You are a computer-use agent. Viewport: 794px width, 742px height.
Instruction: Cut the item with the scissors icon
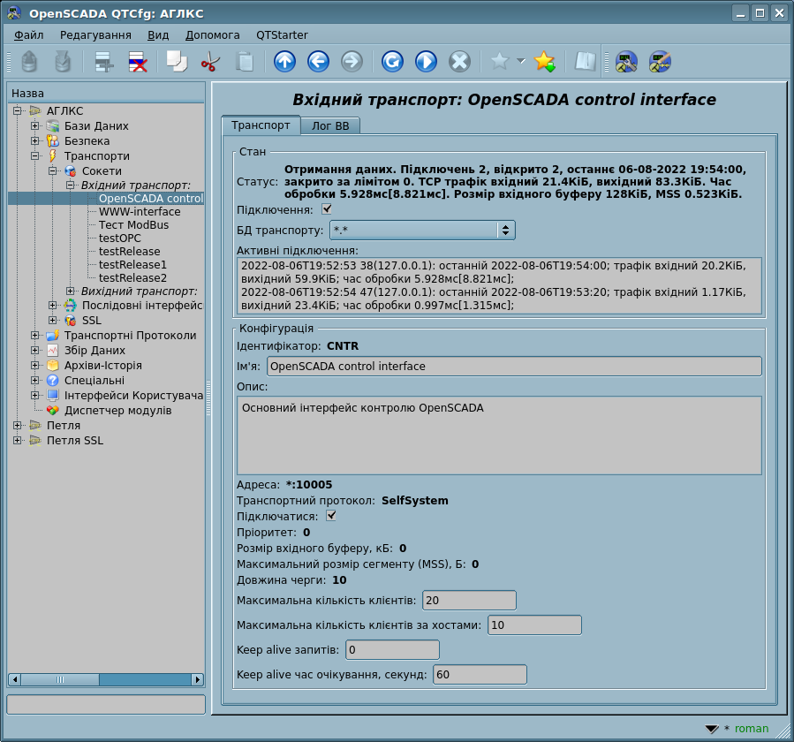210,62
